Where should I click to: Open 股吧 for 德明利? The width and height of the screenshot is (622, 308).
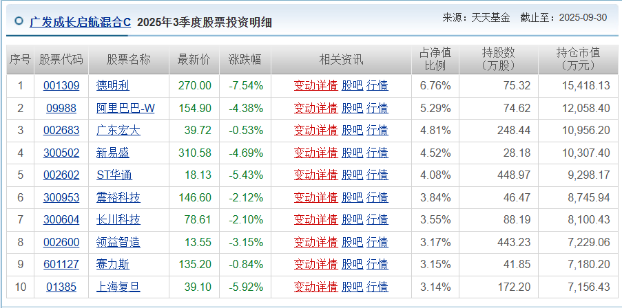tap(352, 85)
